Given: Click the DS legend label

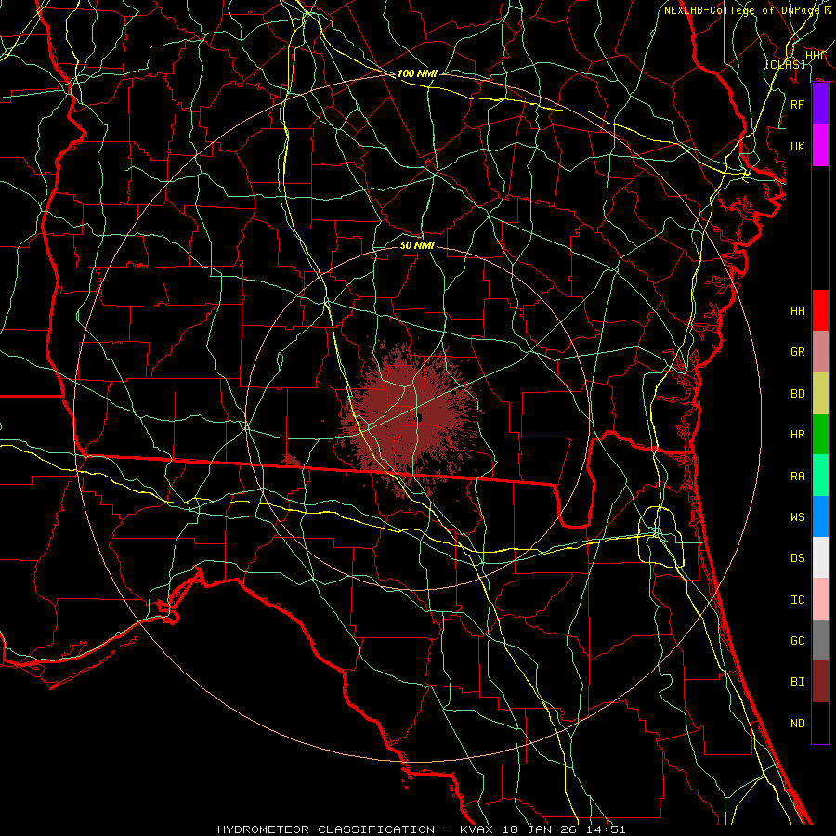Looking at the screenshot, I should 798,558.
